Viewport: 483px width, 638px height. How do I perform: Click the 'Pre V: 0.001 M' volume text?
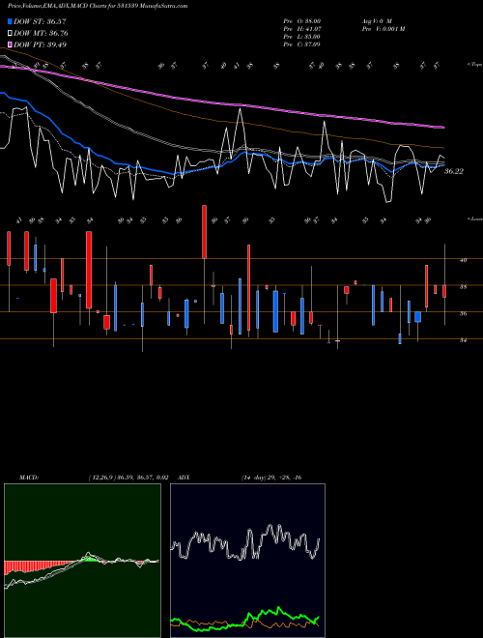[383, 29]
